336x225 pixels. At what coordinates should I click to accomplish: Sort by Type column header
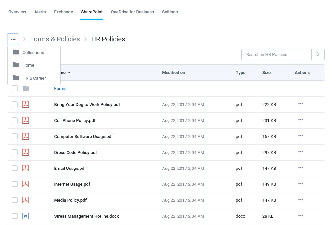click(x=241, y=73)
